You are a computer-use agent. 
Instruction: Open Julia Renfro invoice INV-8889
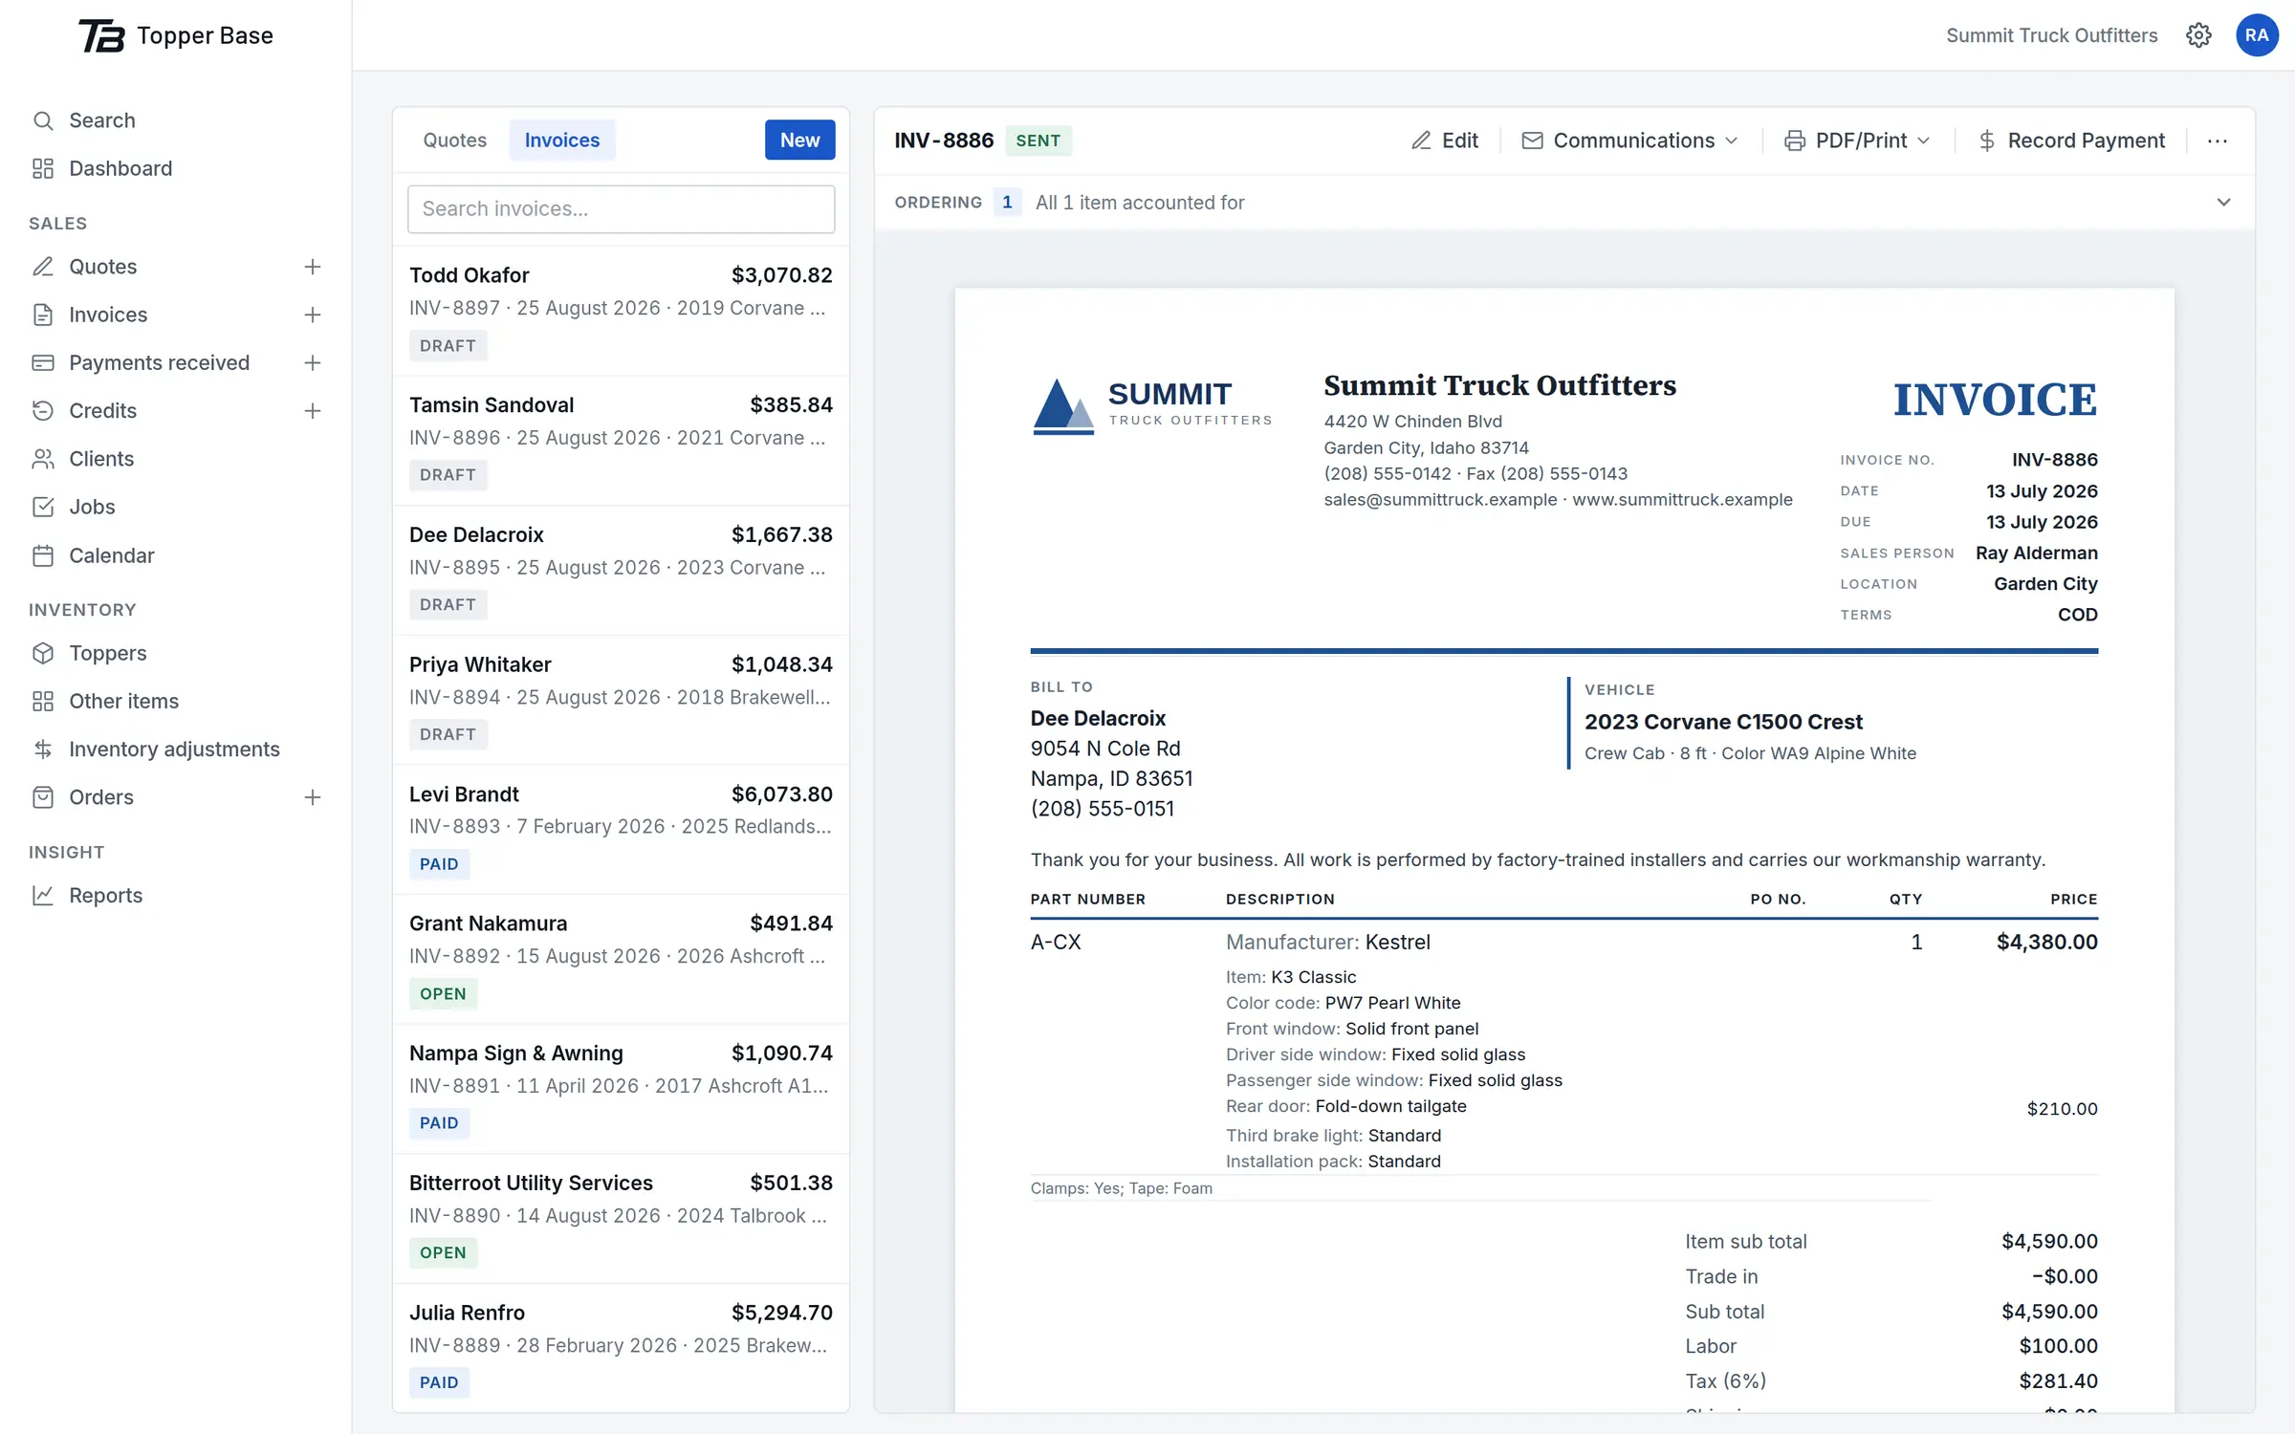pyautogui.click(x=621, y=1348)
